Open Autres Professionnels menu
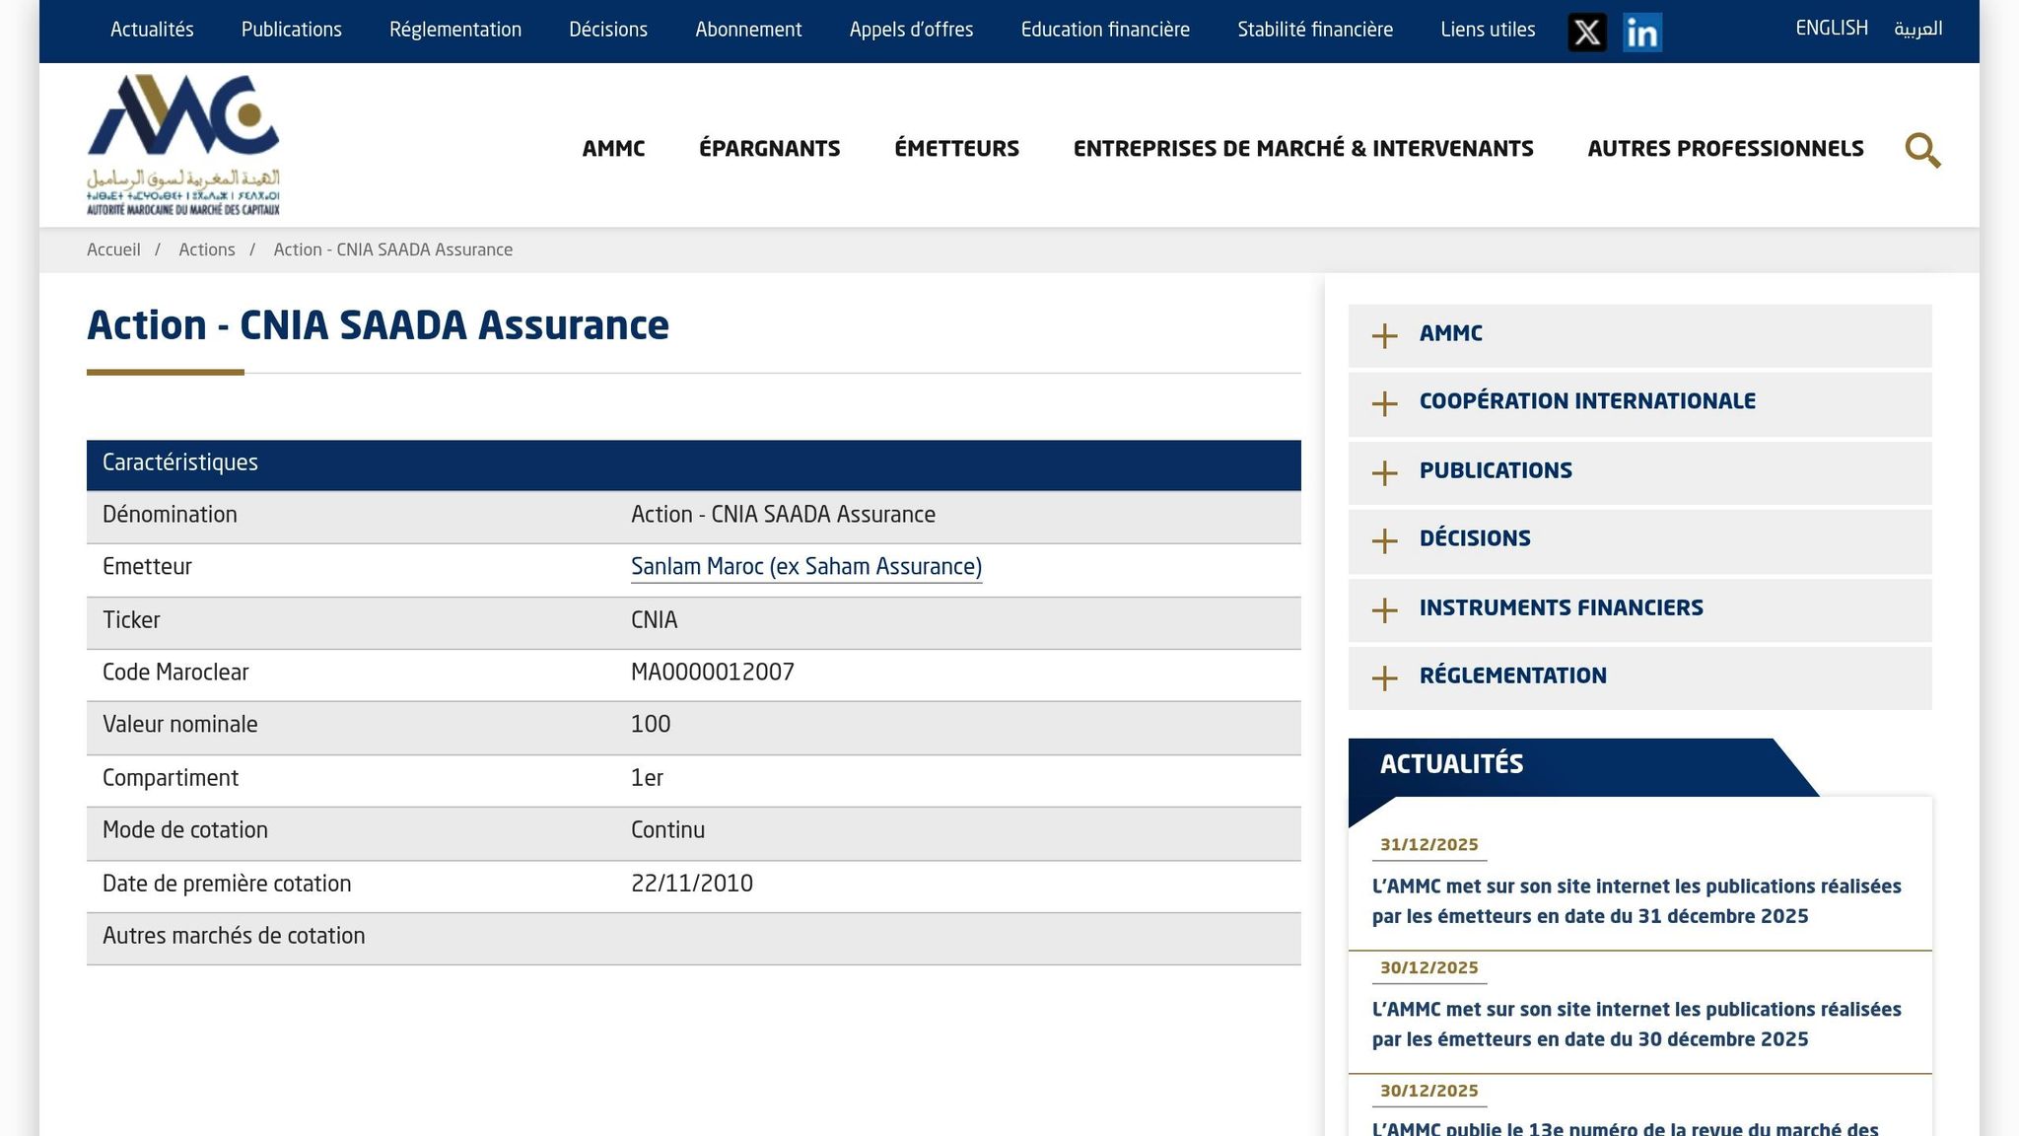This screenshot has width=2019, height=1136. tap(1724, 149)
